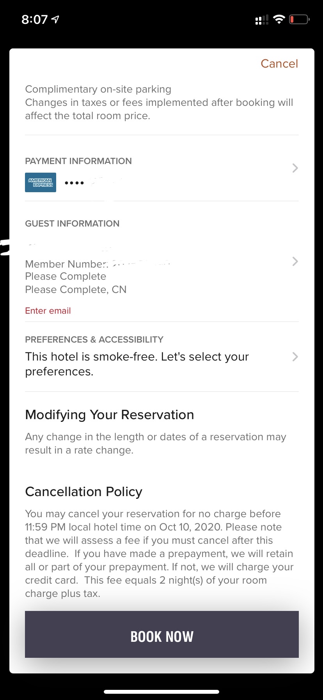Tap the Cancellation Policy heading
This screenshot has height=700, width=323.
point(83,492)
